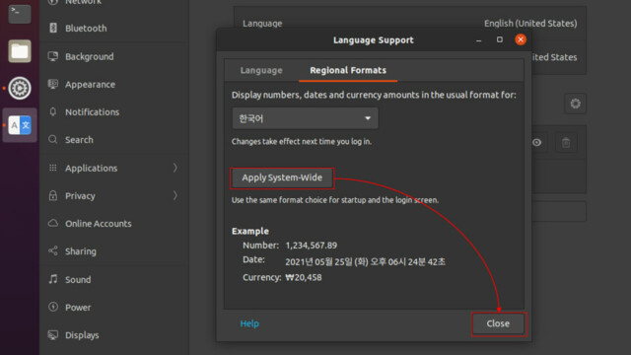The width and height of the screenshot is (631, 355).
Task: Switch to the Language tab
Action: pyautogui.click(x=261, y=70)
